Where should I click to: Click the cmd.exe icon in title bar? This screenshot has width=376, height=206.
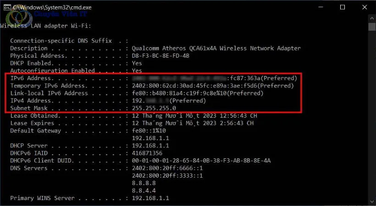coord(6,7)
